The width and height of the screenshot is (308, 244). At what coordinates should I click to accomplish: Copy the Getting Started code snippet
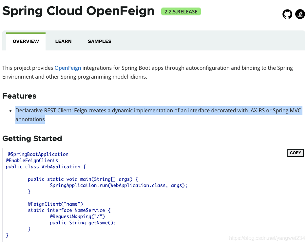click(x=296, y=153)
